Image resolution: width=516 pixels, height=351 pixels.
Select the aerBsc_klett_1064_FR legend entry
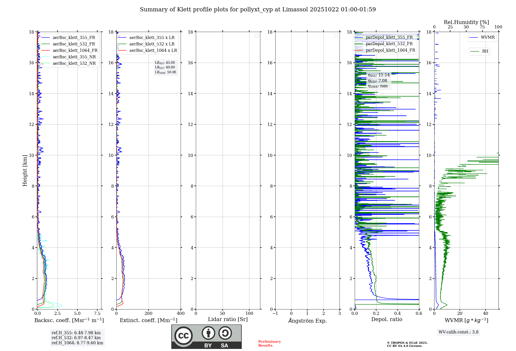click(75, 51)
